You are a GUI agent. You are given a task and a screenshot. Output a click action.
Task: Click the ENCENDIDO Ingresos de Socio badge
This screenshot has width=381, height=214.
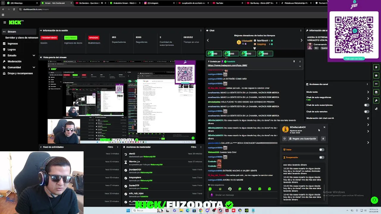coord(71,38)
